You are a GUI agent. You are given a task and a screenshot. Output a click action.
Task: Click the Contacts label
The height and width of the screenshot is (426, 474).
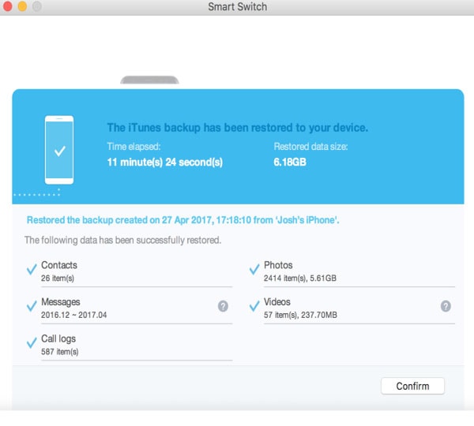[59, 265]
